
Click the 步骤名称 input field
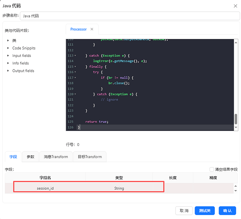130,16
